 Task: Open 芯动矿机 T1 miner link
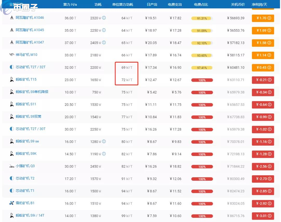pyautogui.click(x=25, y=191)
